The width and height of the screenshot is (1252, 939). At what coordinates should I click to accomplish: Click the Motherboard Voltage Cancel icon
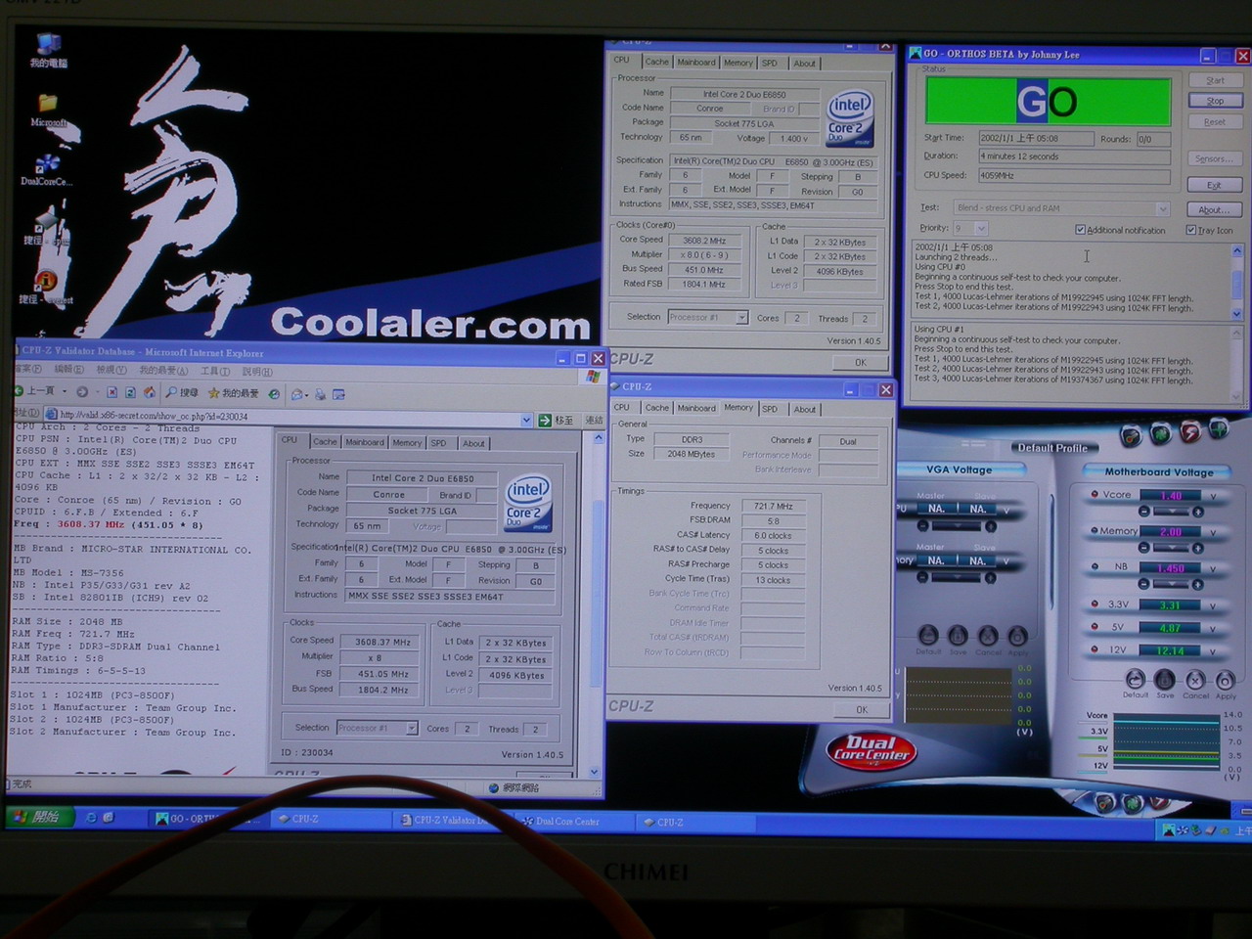click(x=1195, y=679)
